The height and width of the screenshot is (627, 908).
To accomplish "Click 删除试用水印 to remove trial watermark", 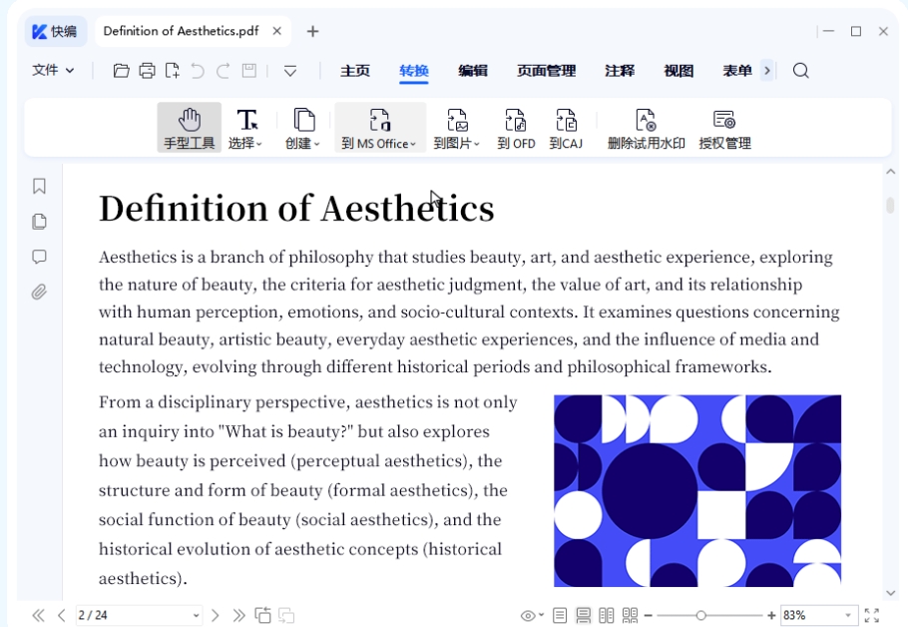I will 644,127.
